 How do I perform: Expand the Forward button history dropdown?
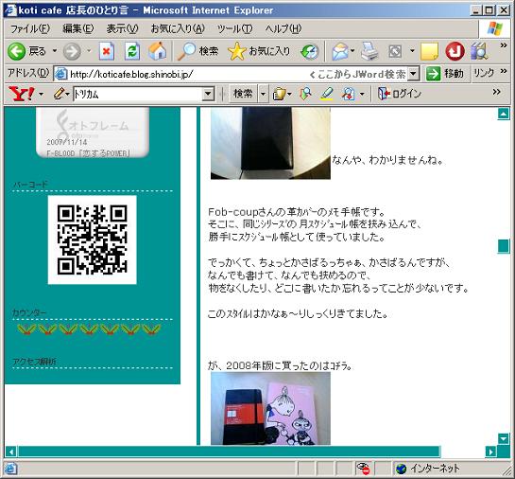(89, 51)
